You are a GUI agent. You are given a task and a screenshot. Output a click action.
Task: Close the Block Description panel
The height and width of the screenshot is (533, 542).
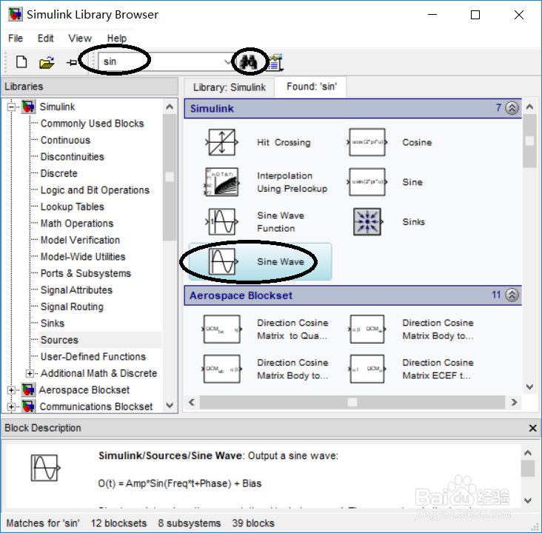point(532,428)
